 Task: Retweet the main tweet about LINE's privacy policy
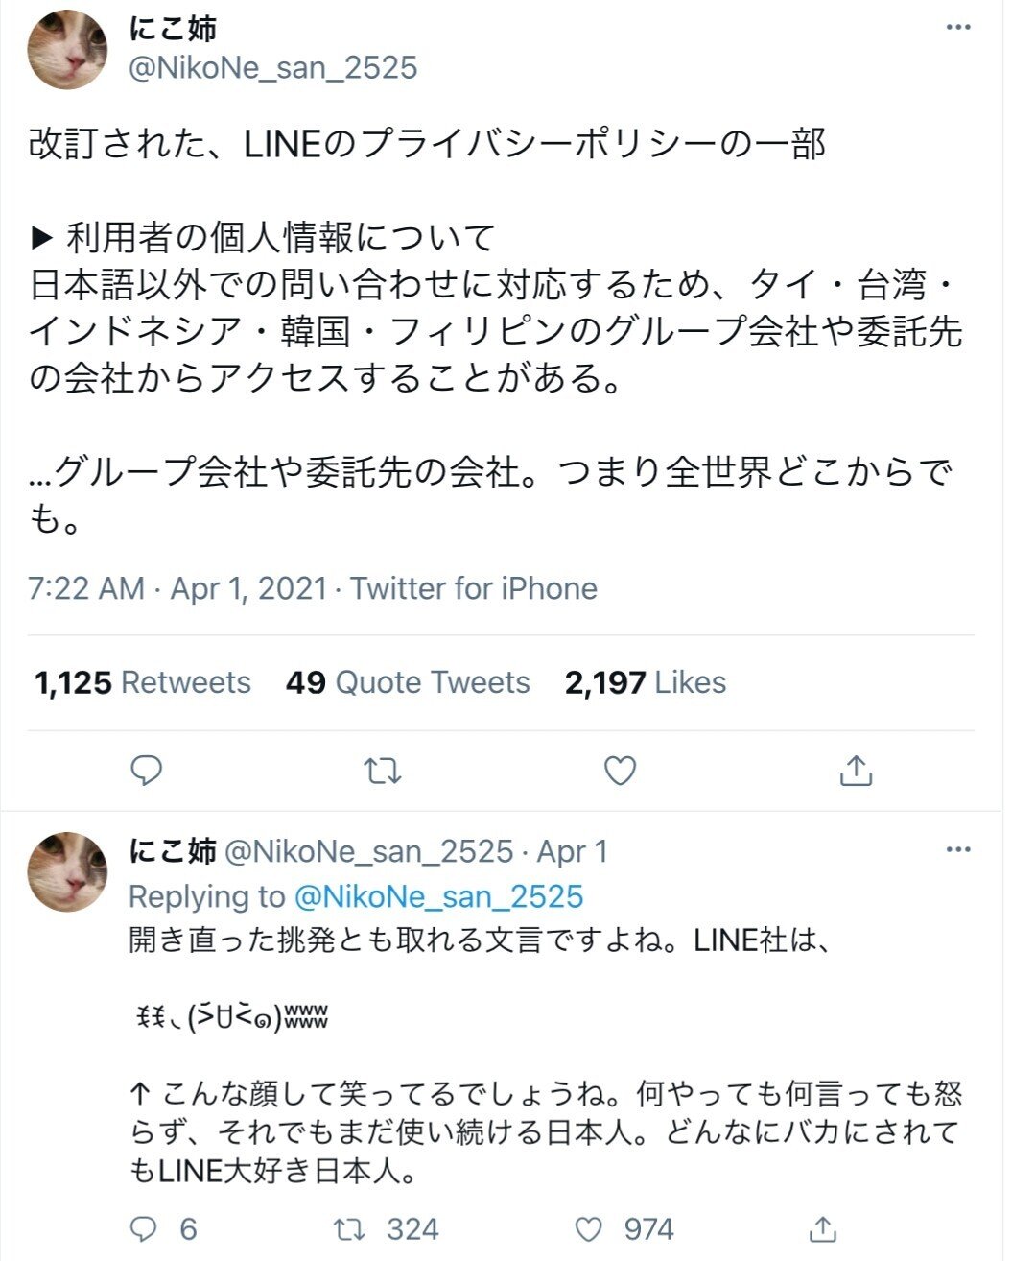383,769
